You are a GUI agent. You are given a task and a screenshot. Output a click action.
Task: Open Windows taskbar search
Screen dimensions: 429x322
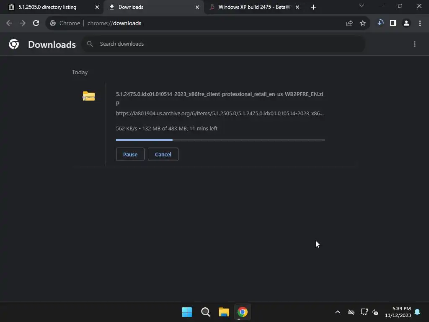pos(205,312)
